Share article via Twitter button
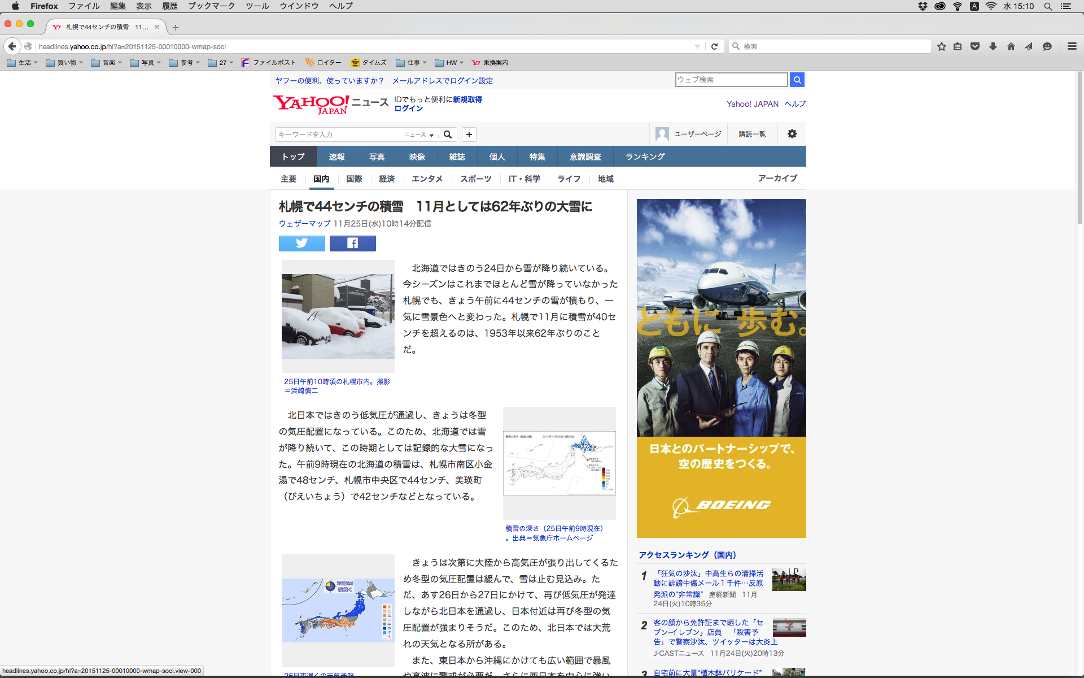The width and height of the screenshot is (1084, 678). pos(301,243)
